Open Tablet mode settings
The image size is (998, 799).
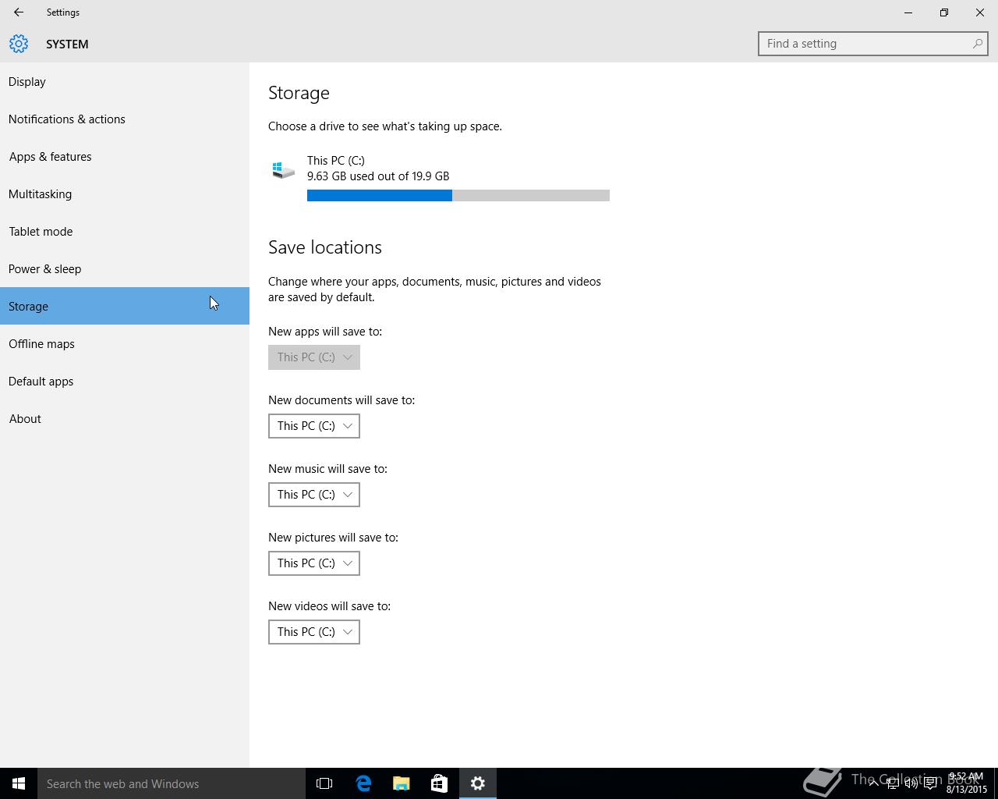pyautogui.click(x=125, y=231)
